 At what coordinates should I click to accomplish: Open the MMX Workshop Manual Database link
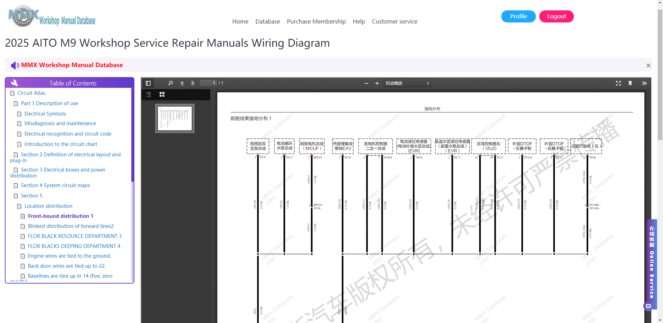(x=72, y=65)
